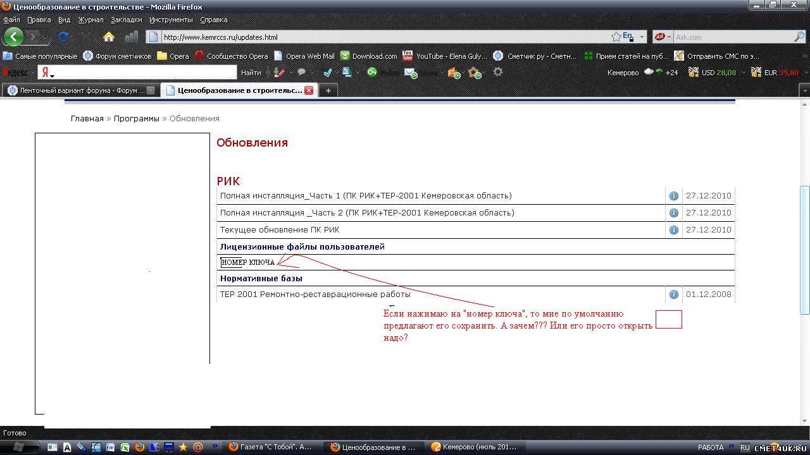Open the Opera Web Mail bookmark
This screenshot has height=455, width=810.
pos(304,56)
